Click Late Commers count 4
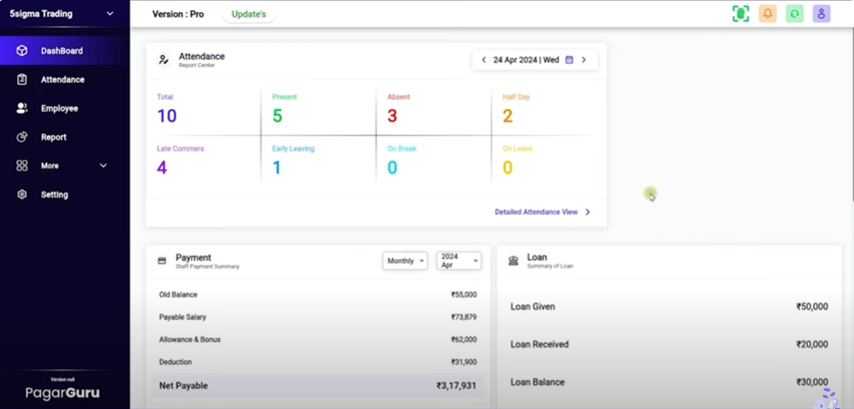The height and width of the screenshot is (409, 854). pyautogui.click(x=161, y=168)
